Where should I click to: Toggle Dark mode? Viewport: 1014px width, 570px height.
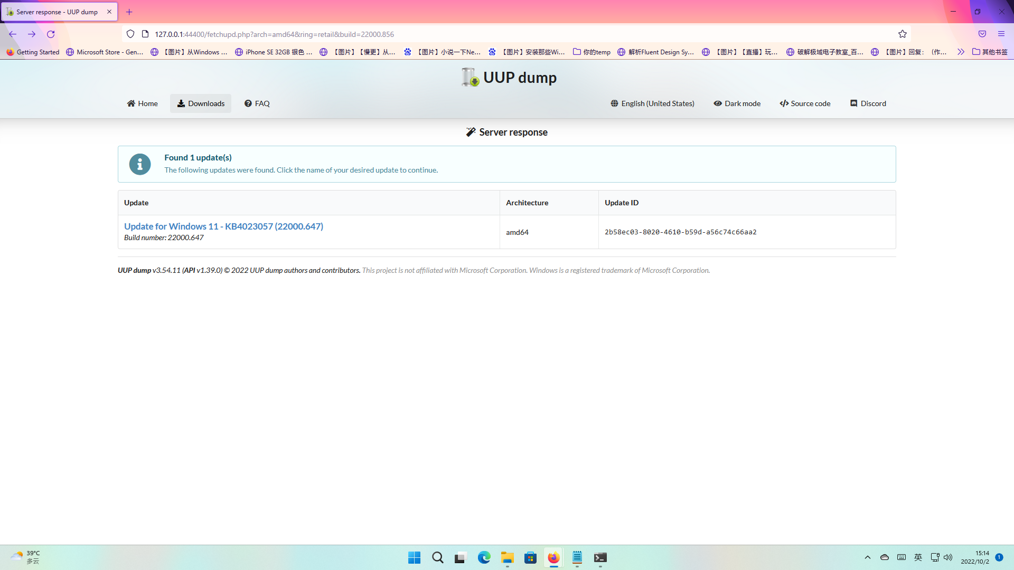[737, 103]
